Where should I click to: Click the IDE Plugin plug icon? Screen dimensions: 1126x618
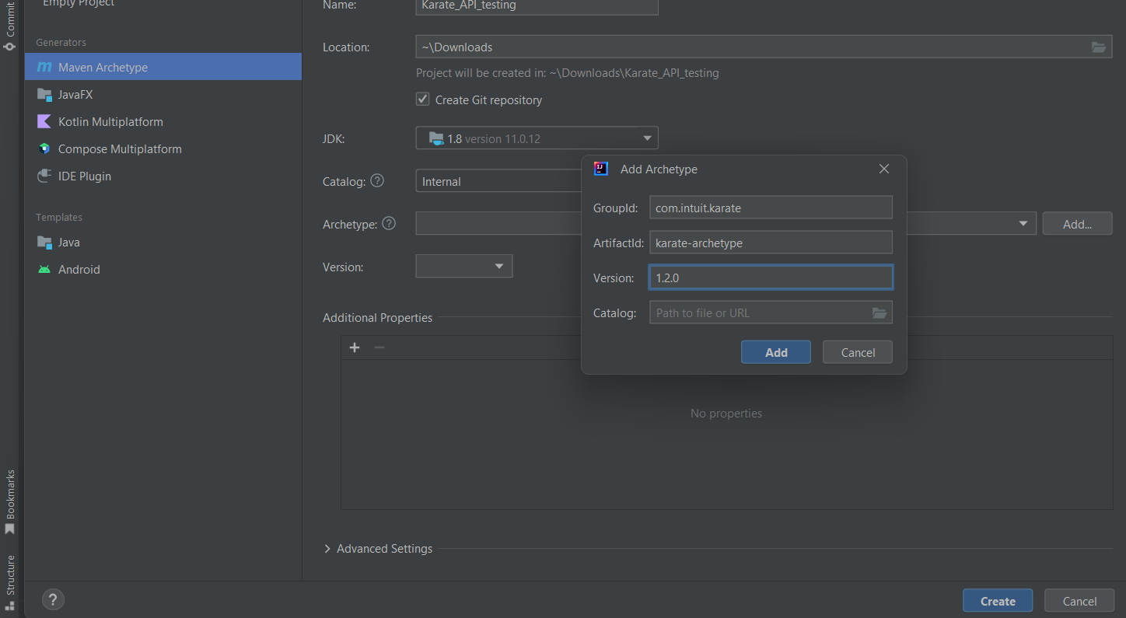pos(44,176)
